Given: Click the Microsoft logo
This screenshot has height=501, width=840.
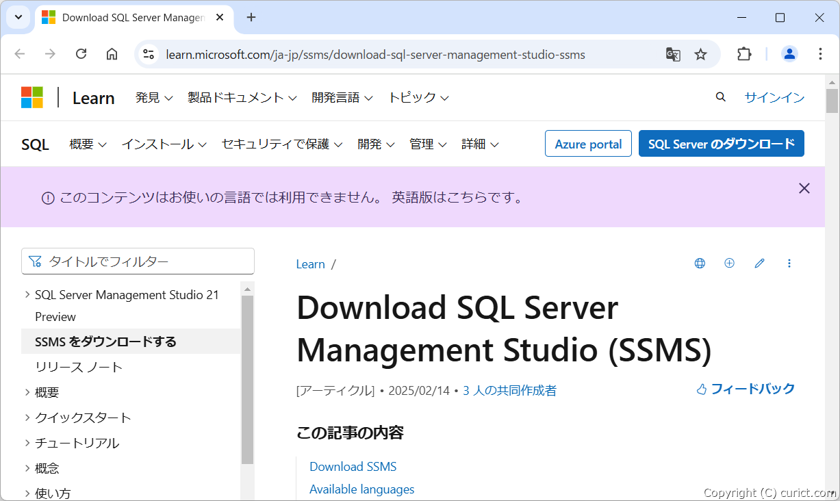Looking at the screenshot, I should (32, 97).
